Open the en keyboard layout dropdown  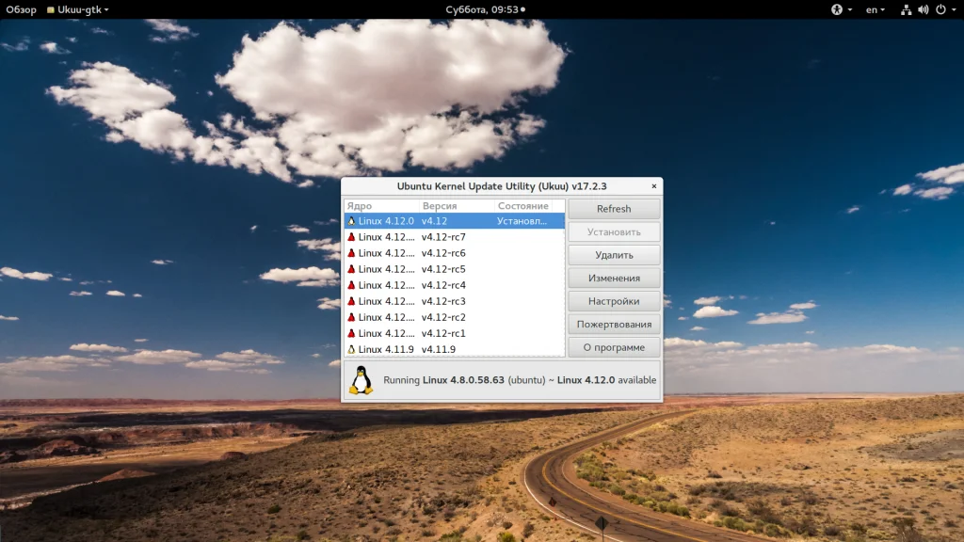[876, 9]
